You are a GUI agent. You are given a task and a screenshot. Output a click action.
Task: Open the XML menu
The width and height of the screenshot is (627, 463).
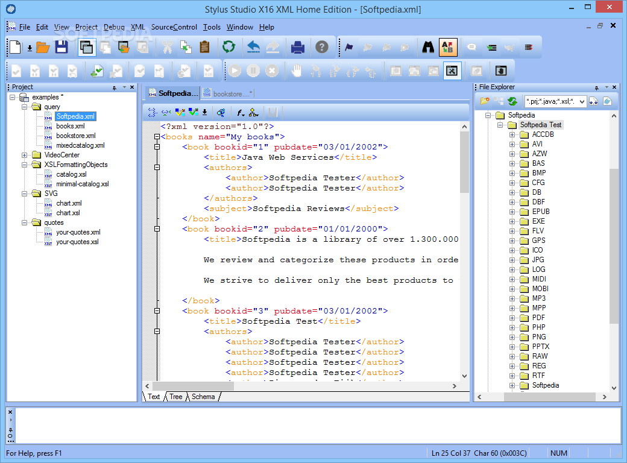[x=137, y=27]
